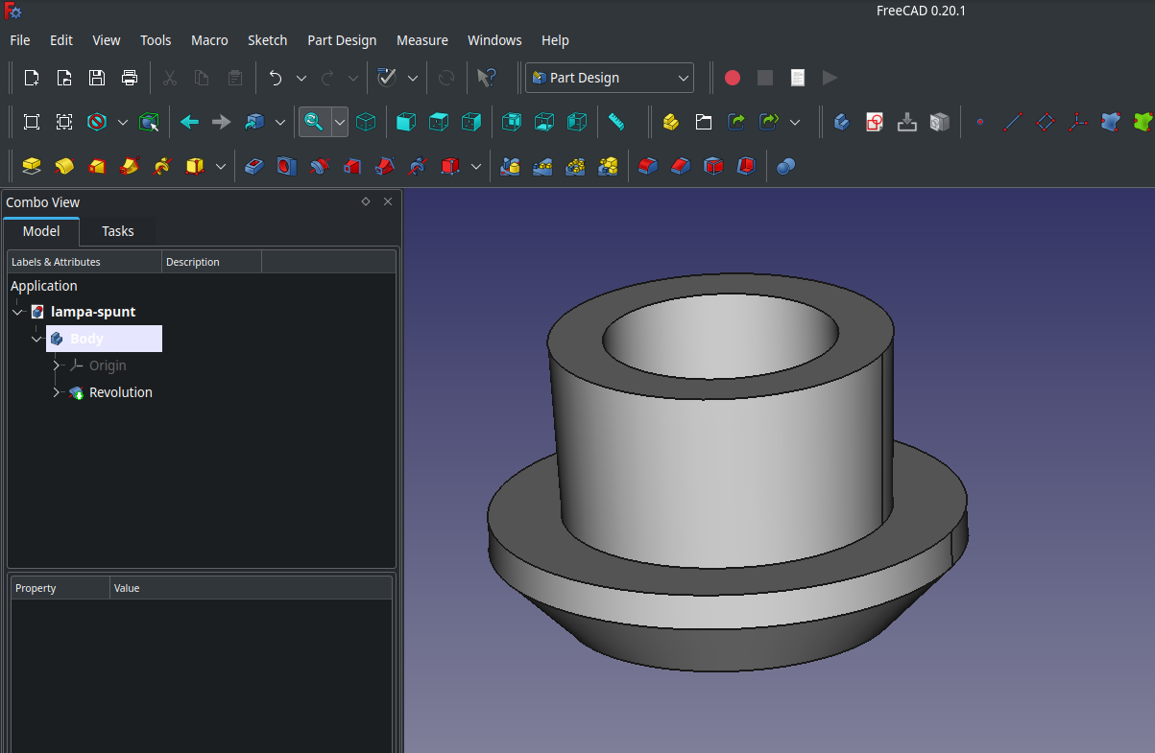Click the Boolean operation icon
This screenshot has height=753, width=1155.
tap(785, 167)
